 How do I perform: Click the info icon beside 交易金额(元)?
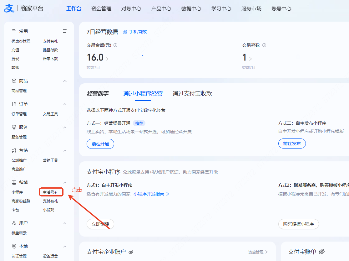click(115, 45)
